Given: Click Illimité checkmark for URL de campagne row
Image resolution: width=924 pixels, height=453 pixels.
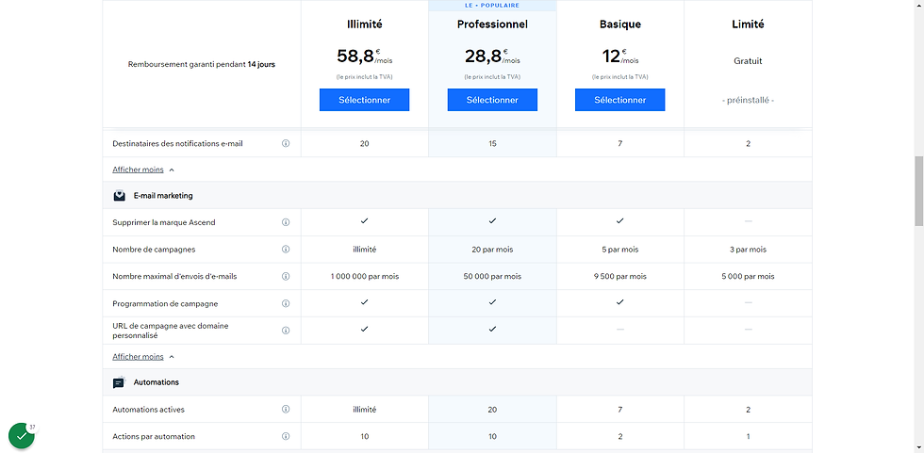Looking at the screenshot, I should pos(364,329).
